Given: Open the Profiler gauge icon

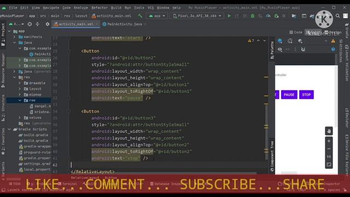Looking at the screenshot, I should coord(268,16).
